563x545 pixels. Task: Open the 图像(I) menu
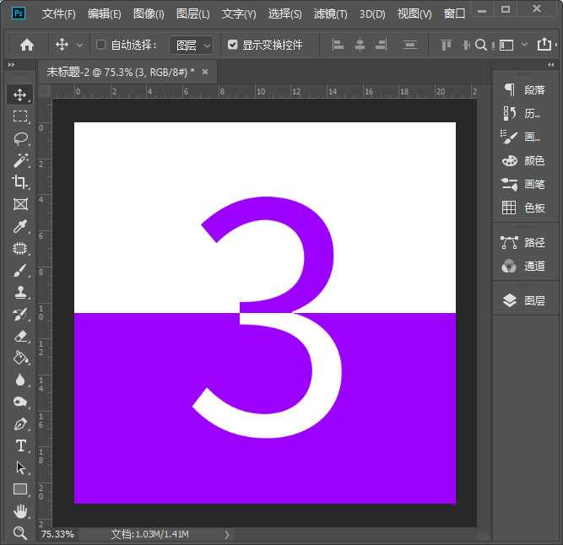pyautogui.click(x=149, y=14)
